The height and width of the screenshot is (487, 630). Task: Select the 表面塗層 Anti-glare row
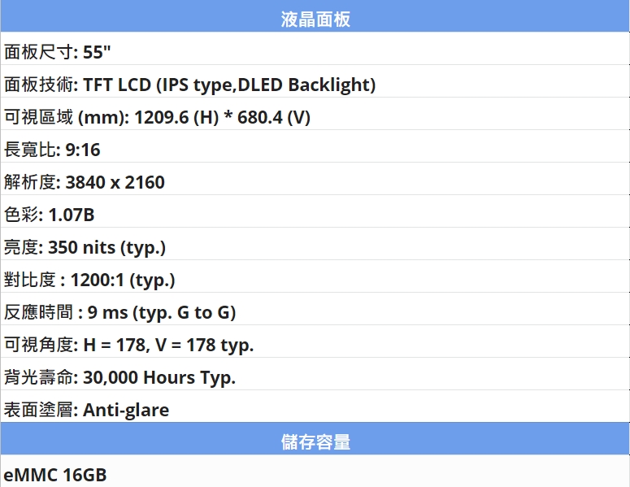pos(315,407)
